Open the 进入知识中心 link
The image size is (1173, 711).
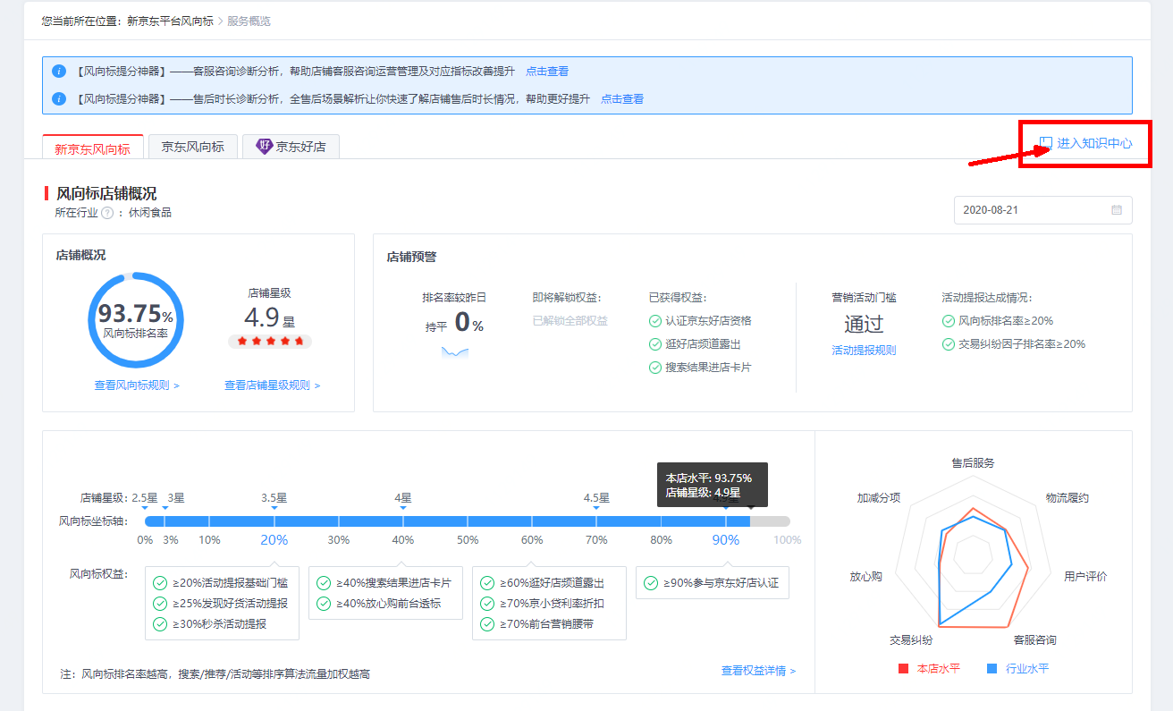point(1094,143)
